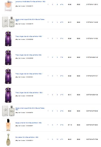The height and width of the screenshot is (147, 101).
Task: Click the Dior Jadore bottle thumbnail
Action: pos(8,140)
